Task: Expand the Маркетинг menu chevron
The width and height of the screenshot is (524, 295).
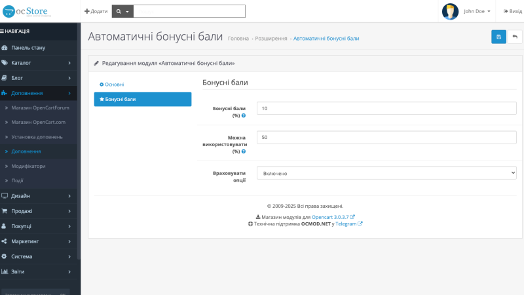Action: point(69,241)
